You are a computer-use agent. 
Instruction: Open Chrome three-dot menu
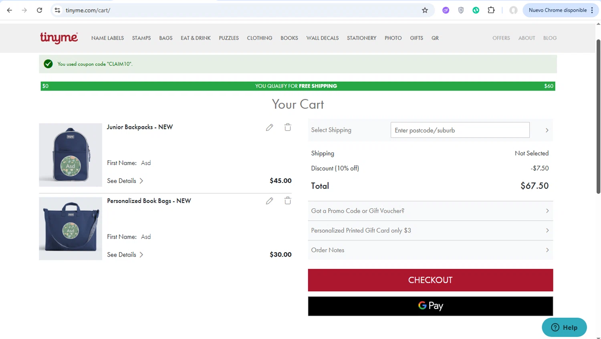592,10
